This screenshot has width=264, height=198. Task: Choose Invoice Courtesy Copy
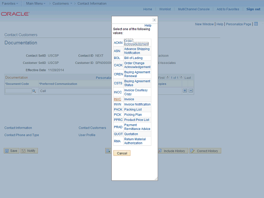[136, 92]
